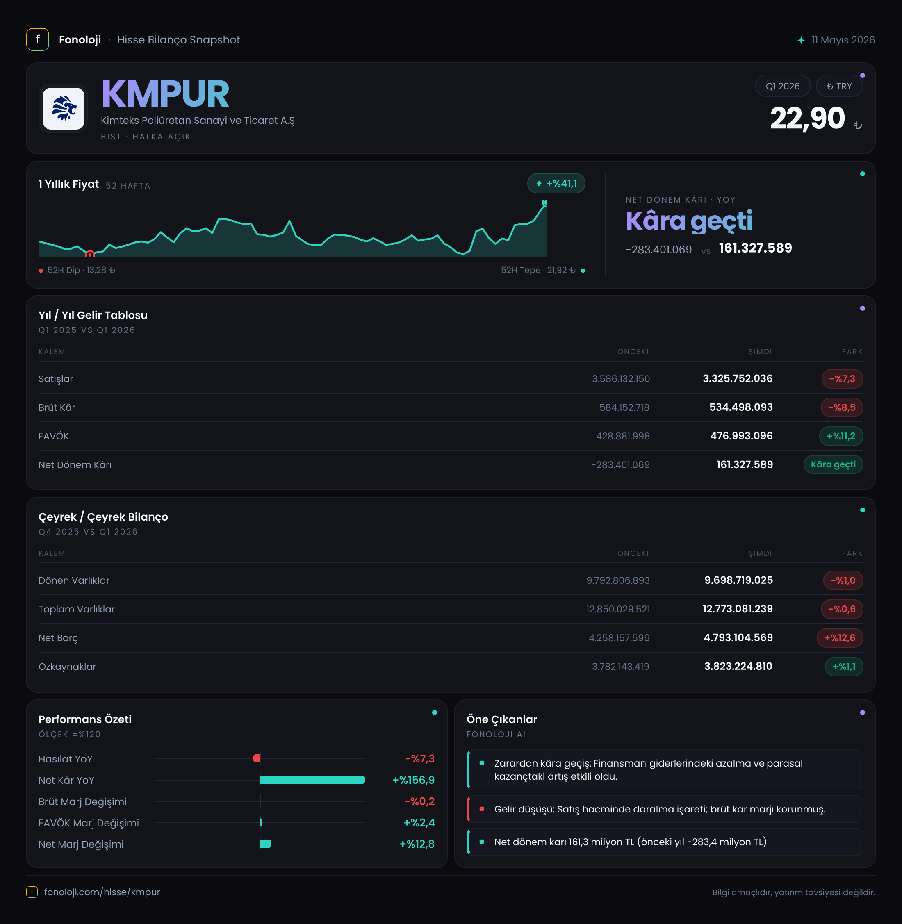This screenshot has width=902, height=924.
Task: Click the KMPUR lion company logo
Action: point(64,109)
